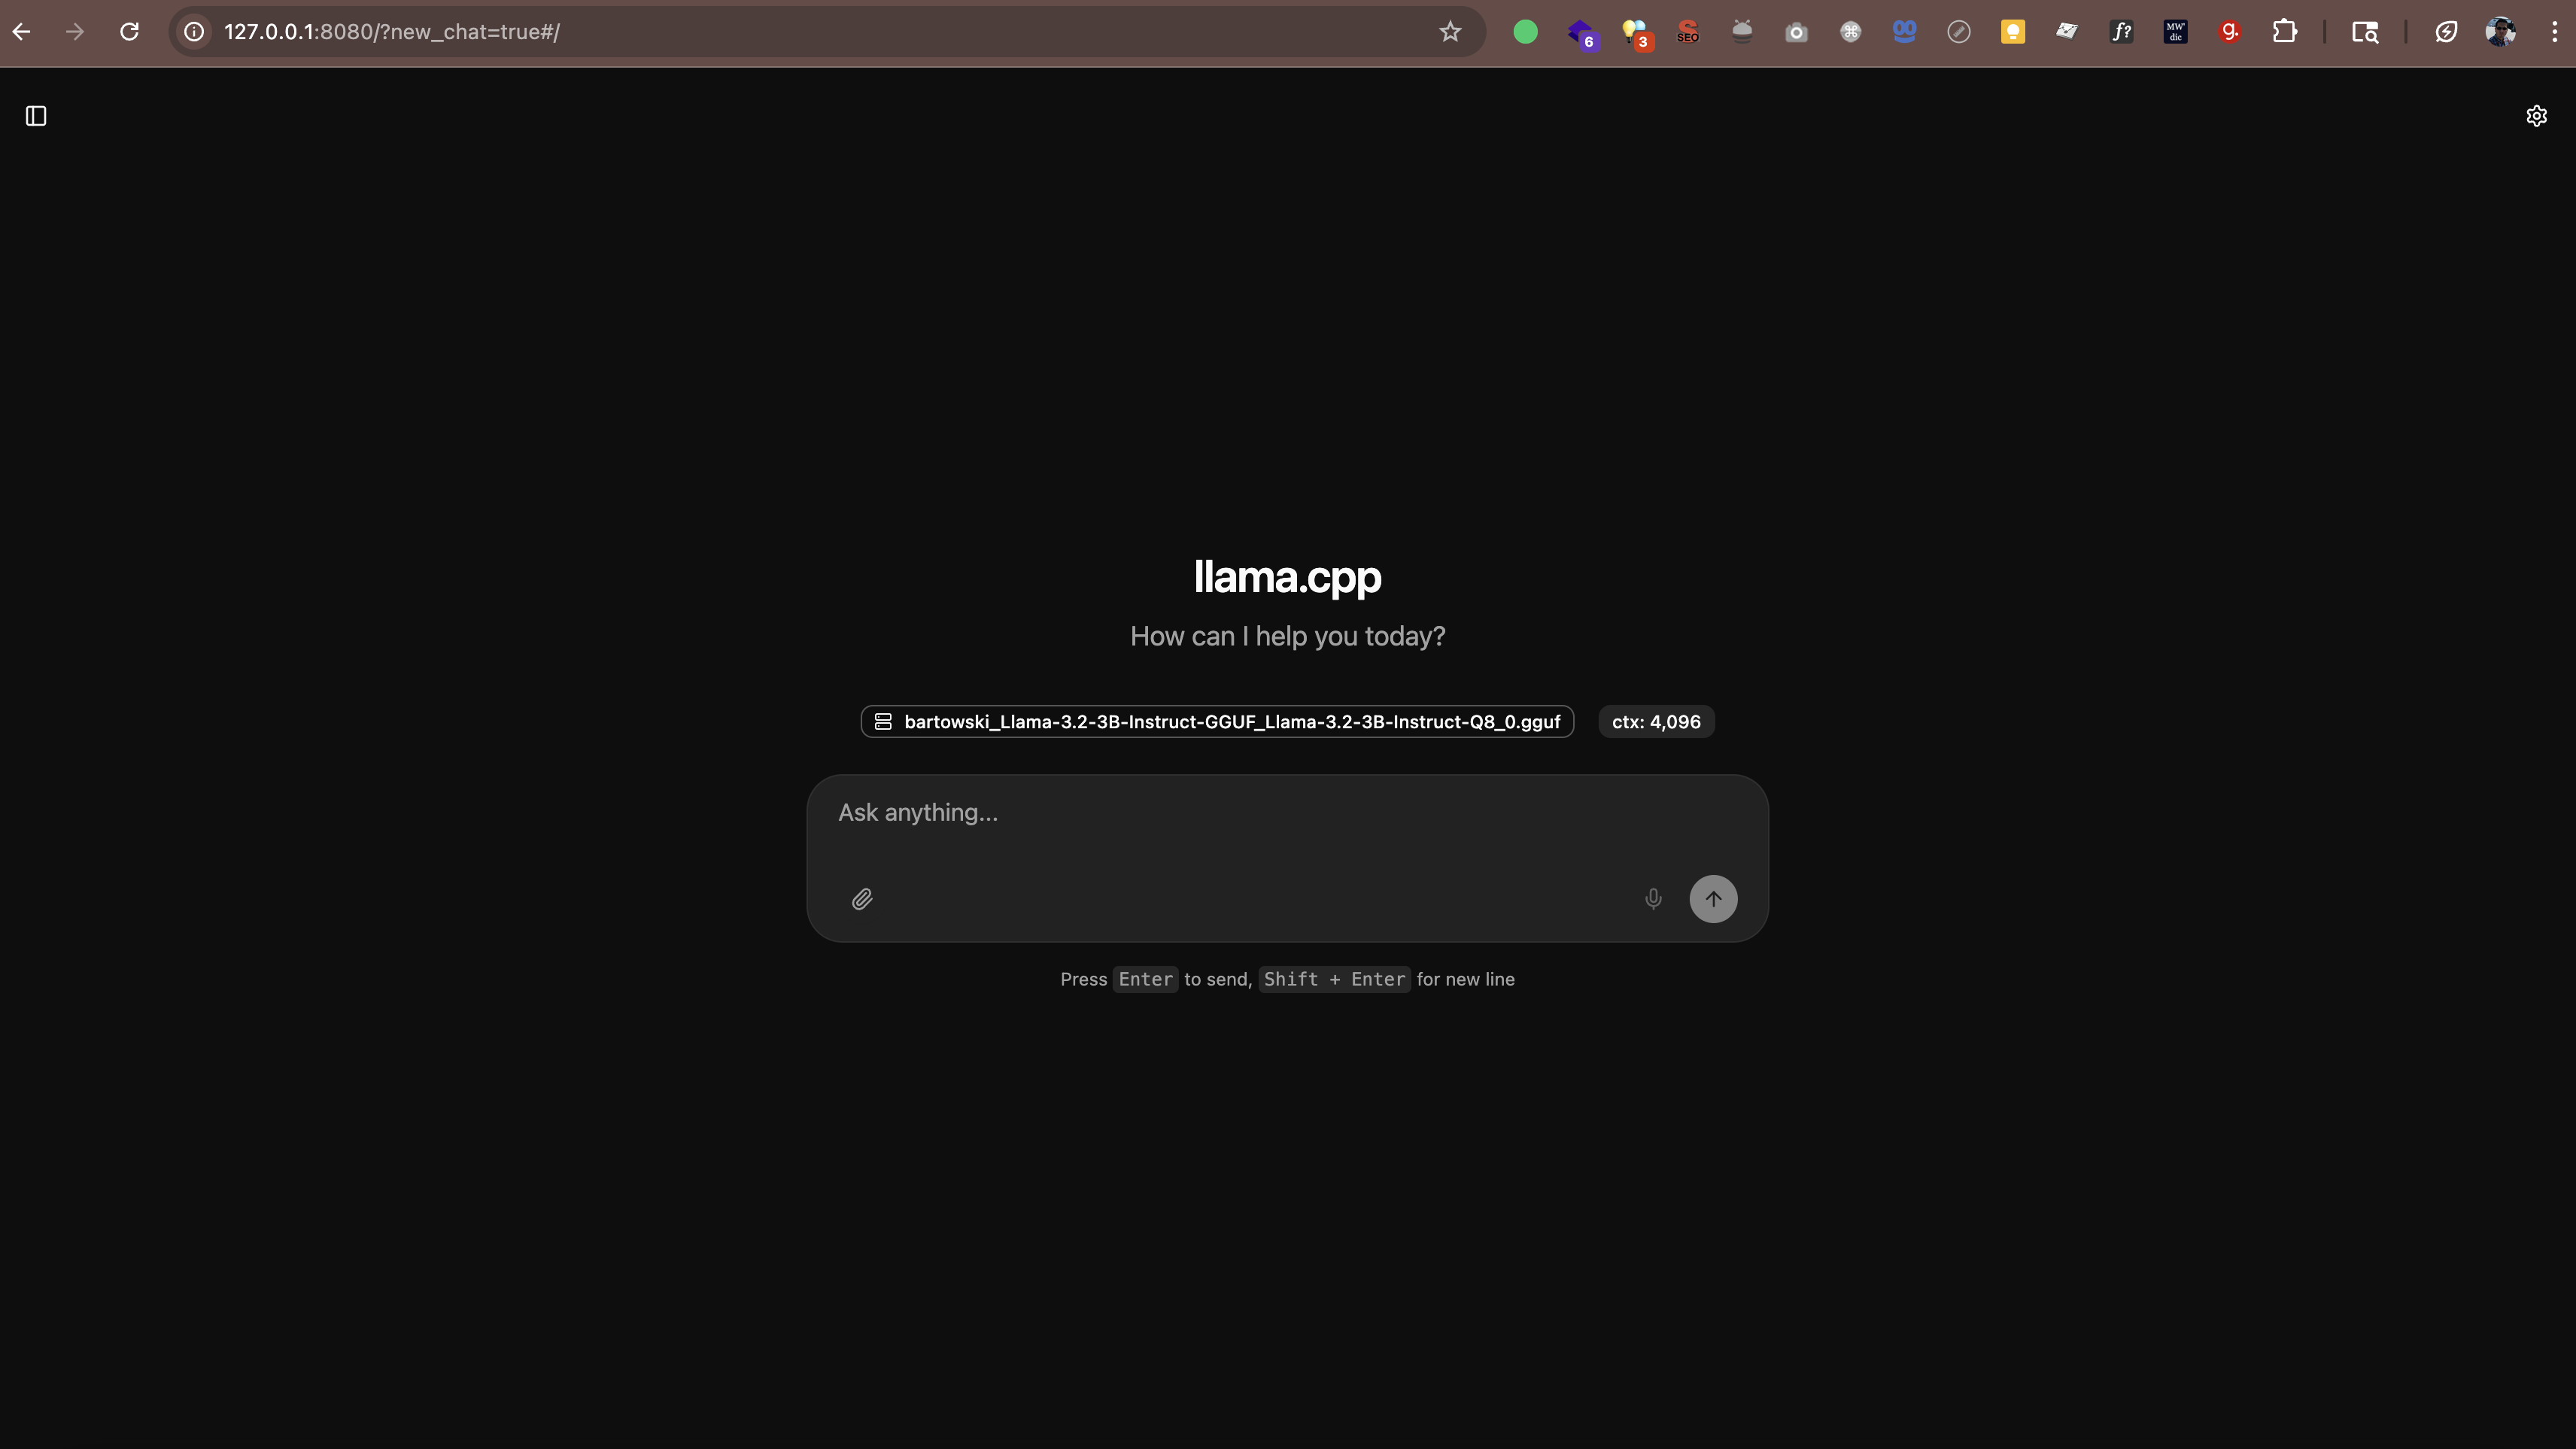Image resolution: width=2576 pixels, height=1449 pixels.
Task: Bookmark this page with the star icon
Action: click(1449, 31)
